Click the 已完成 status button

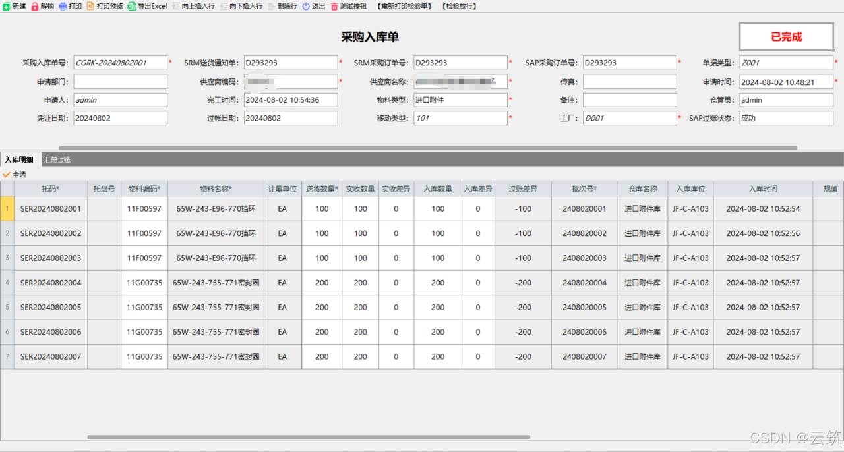coord(786,37)
